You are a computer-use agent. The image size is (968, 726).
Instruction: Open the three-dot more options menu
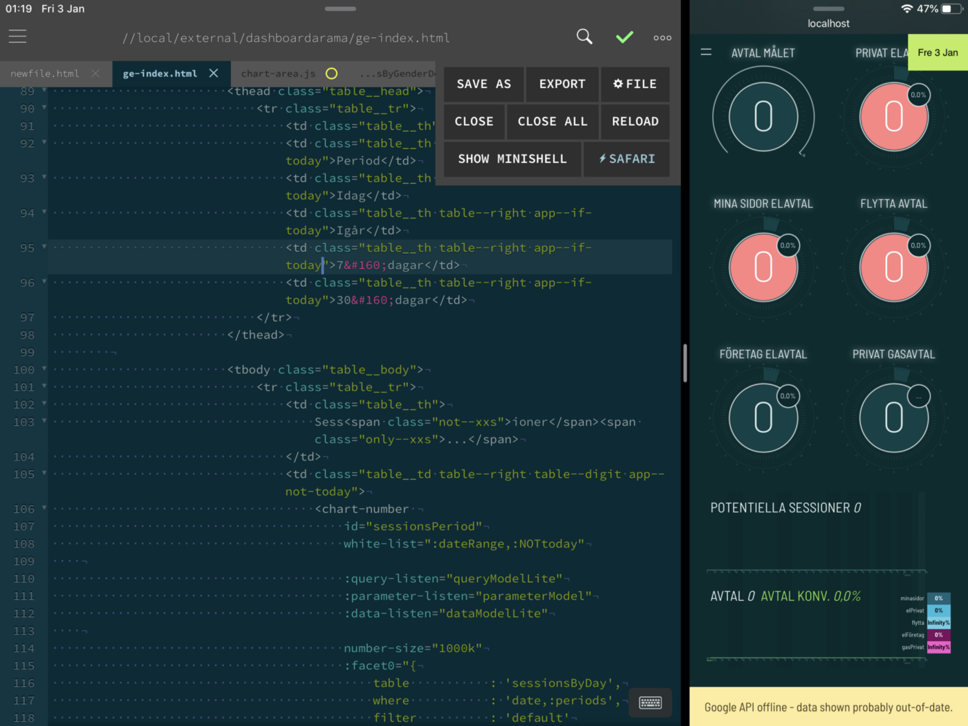click(662, 38)
